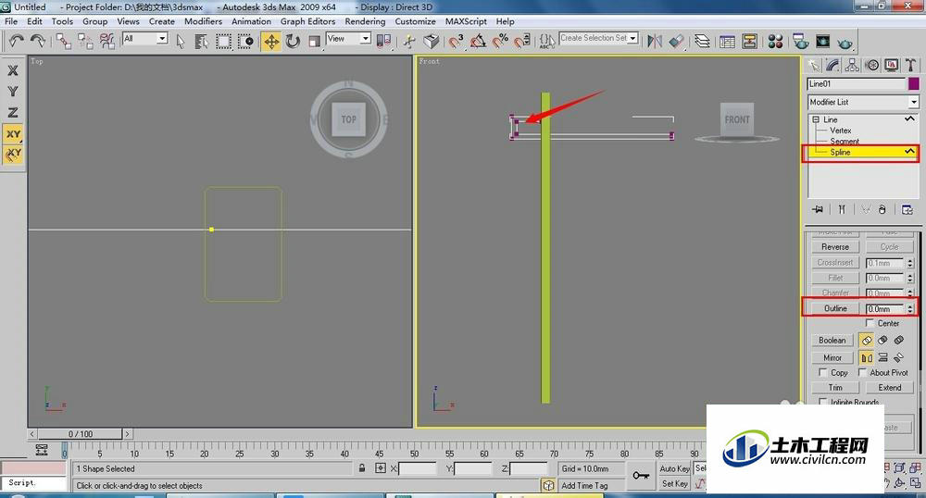The width and height of the screenshot is (926, 498).
Task: Click the Align tool toolbar icon
Action: [677, 41]
